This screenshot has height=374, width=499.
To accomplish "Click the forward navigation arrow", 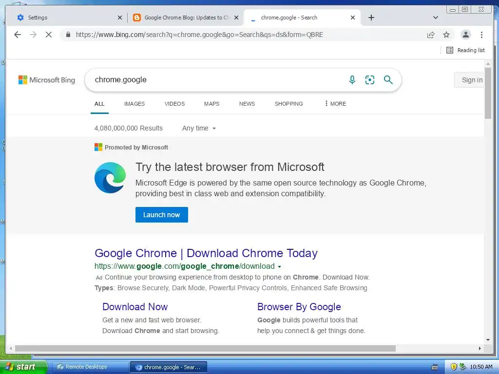I will [x=33, y=35].
